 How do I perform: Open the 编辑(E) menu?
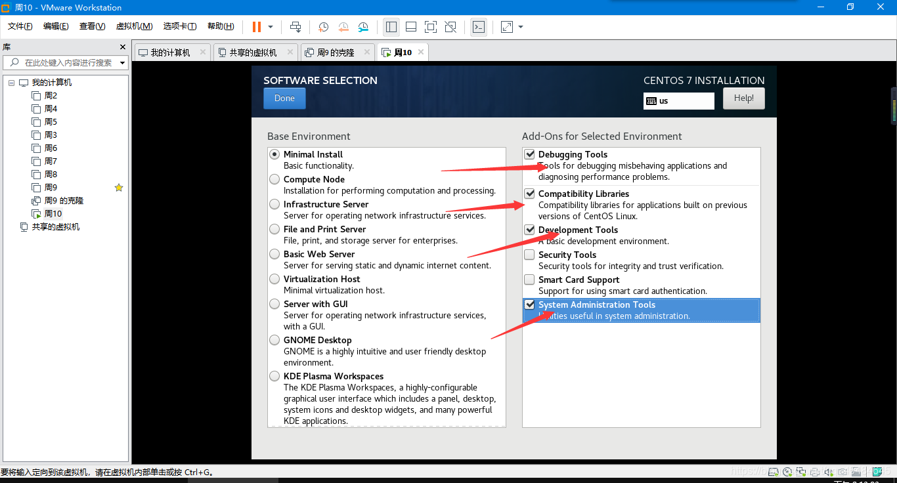tap(56, 26)
